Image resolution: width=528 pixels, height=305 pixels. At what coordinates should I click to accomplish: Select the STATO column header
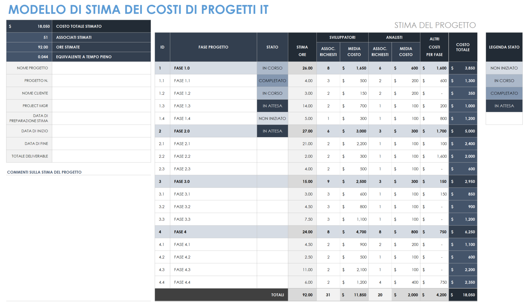(x=272, y=47)
